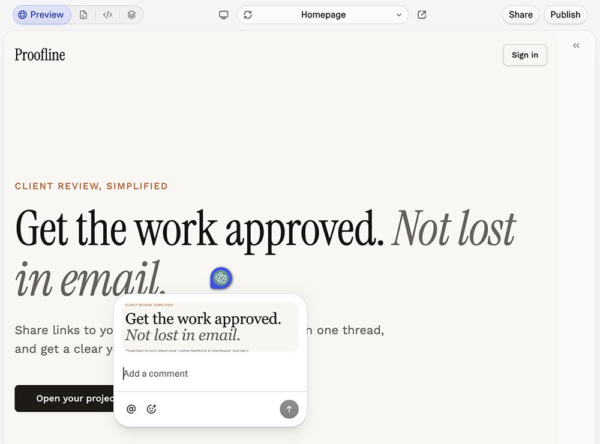Send the comment with arrow button
This screenshot has height=444, width=600.
tap(289, 409)
